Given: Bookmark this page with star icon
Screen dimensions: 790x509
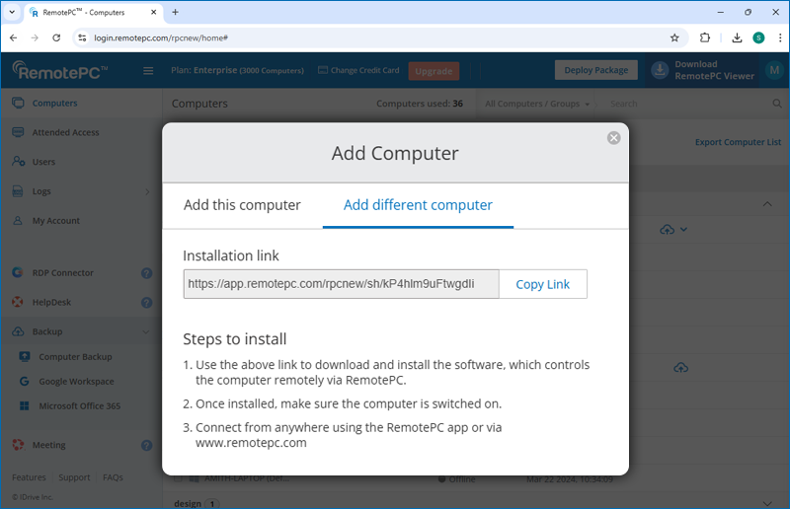Looking at the screenshot, I should [x=674, y=37].
